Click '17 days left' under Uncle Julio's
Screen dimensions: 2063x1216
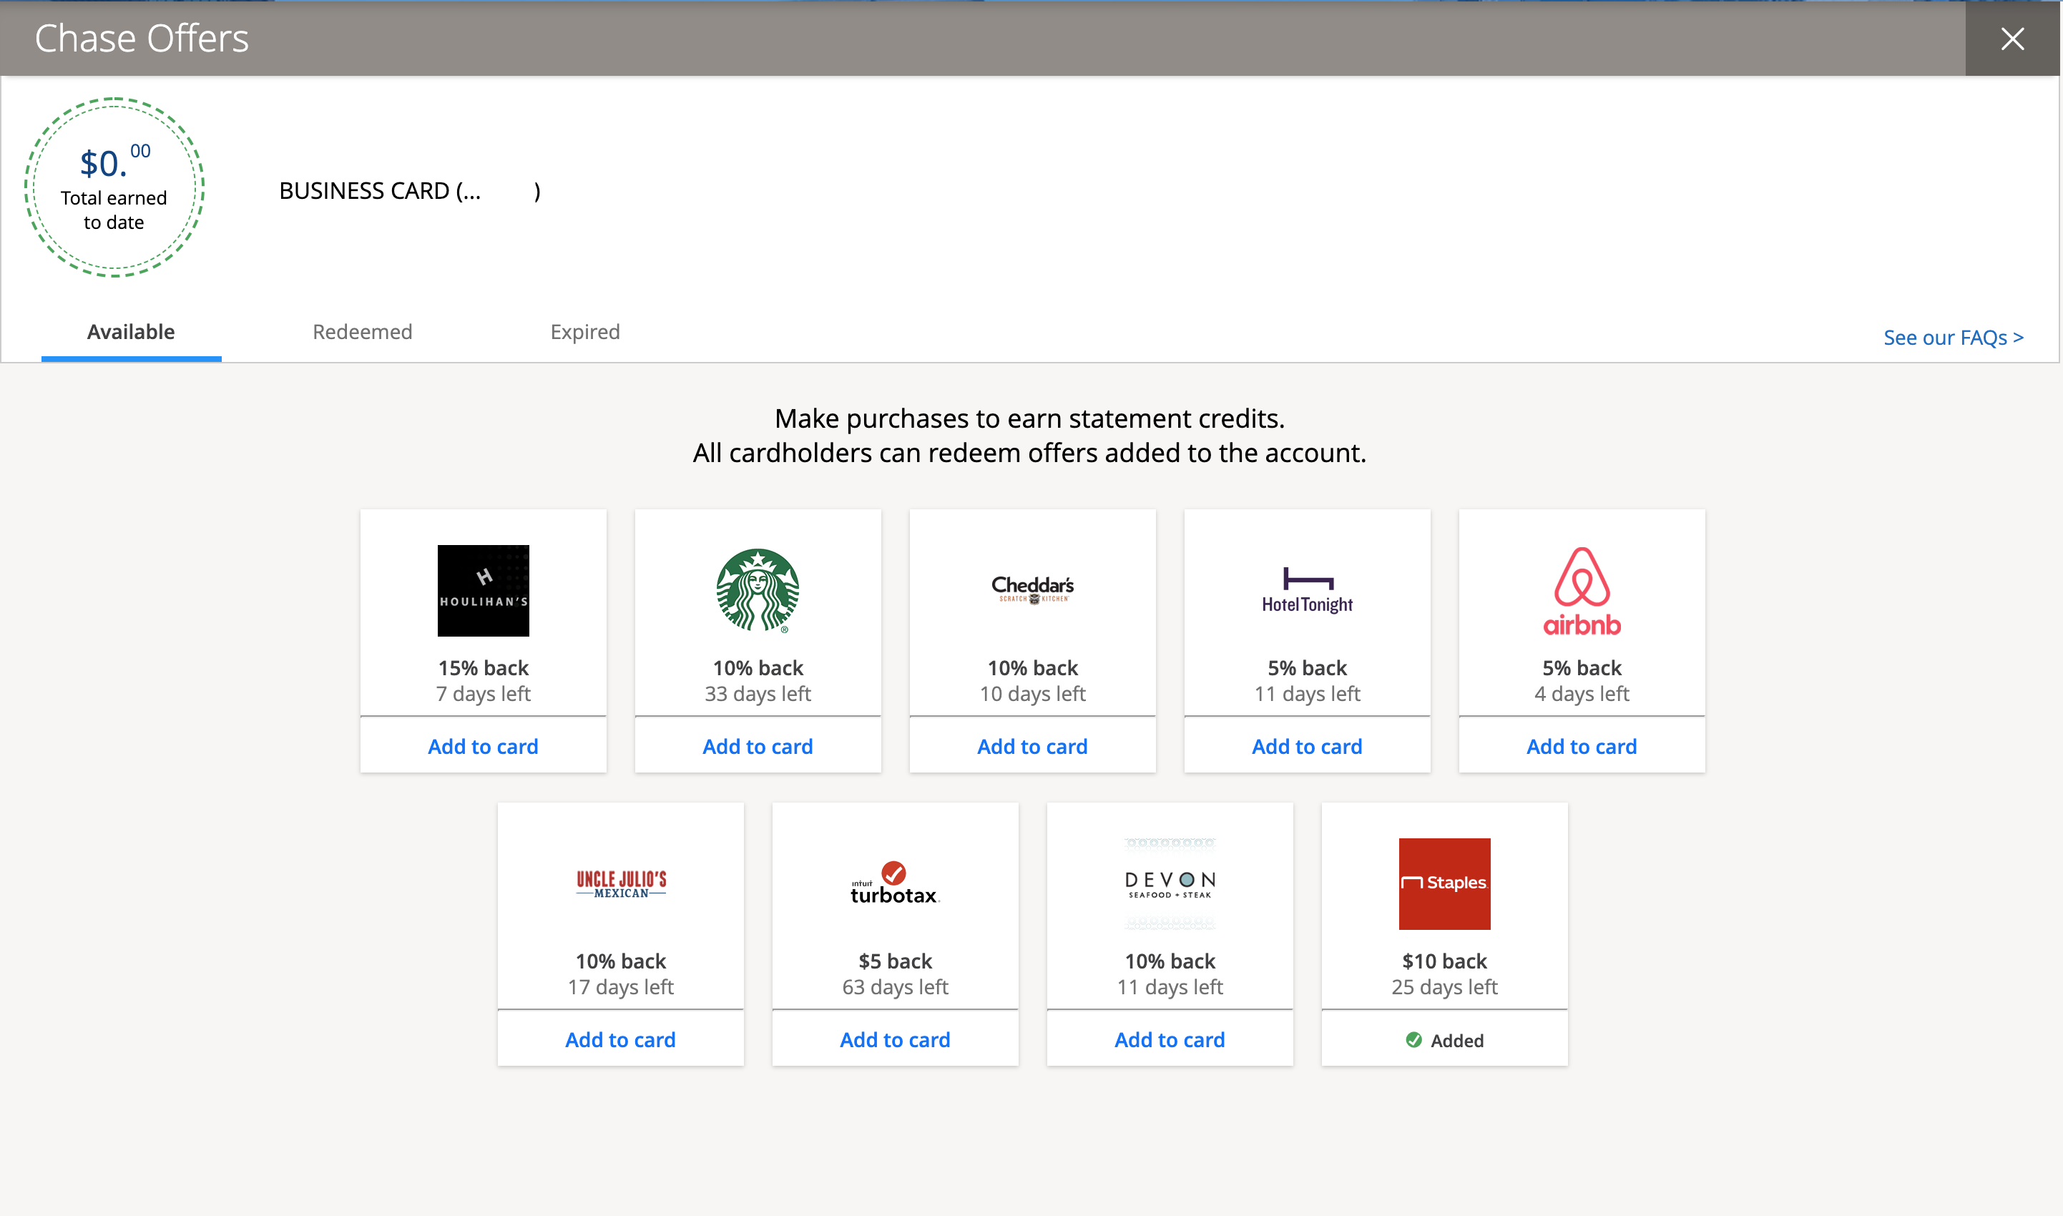pos(621,987)
